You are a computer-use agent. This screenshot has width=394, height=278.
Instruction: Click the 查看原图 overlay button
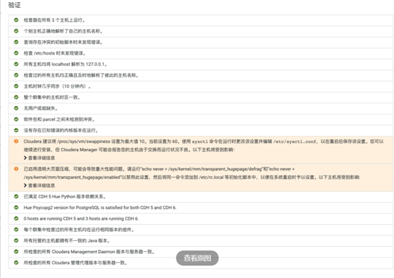click(197, 258)
